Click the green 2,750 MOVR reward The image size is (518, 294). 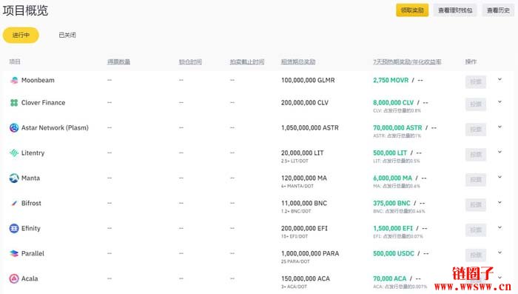coord(391,81)
